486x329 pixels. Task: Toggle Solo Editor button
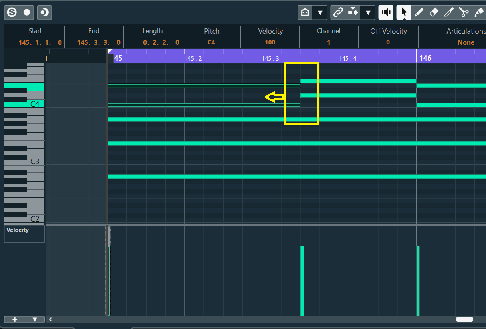12,12
